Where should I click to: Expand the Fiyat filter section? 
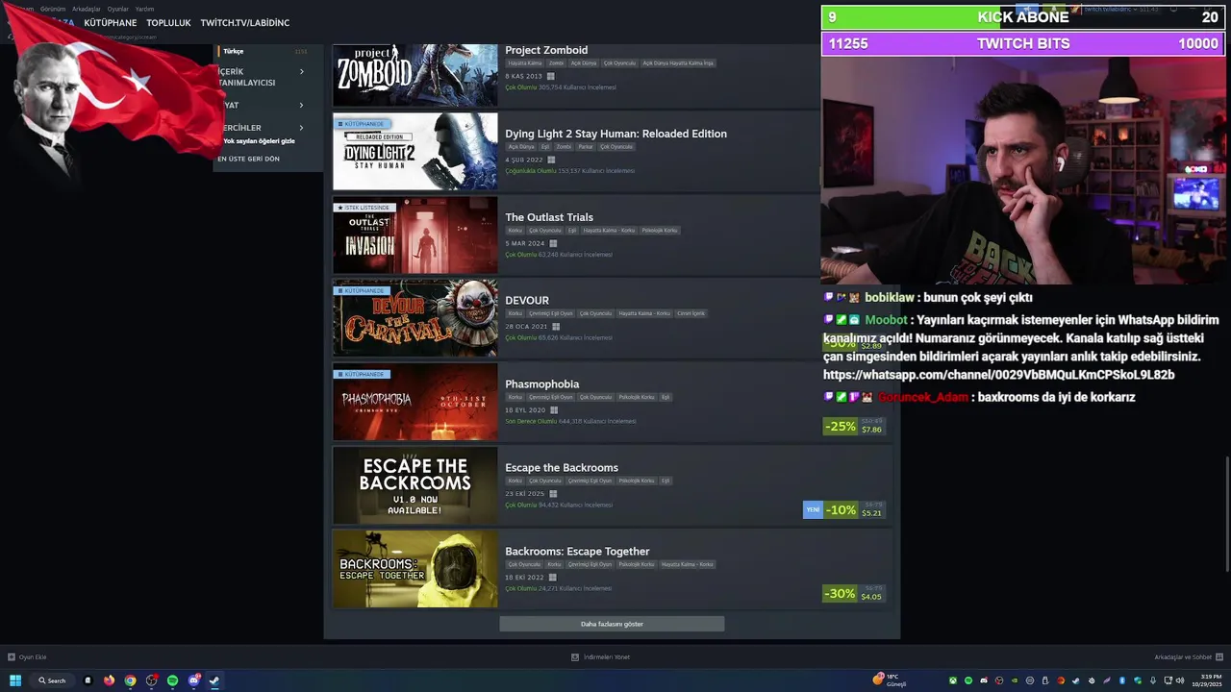click(x=262, y=105)
